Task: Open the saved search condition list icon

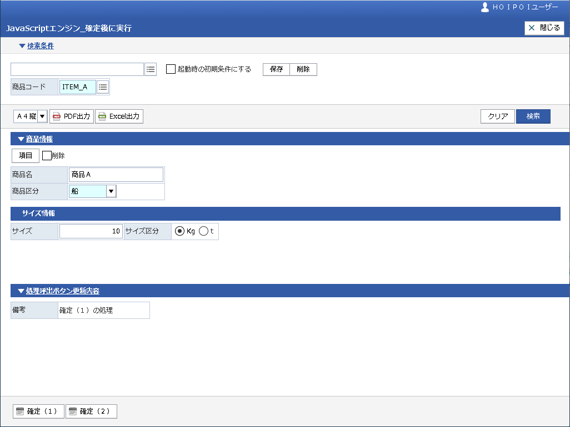Action: pyautogui.click(x=151, y=69)
